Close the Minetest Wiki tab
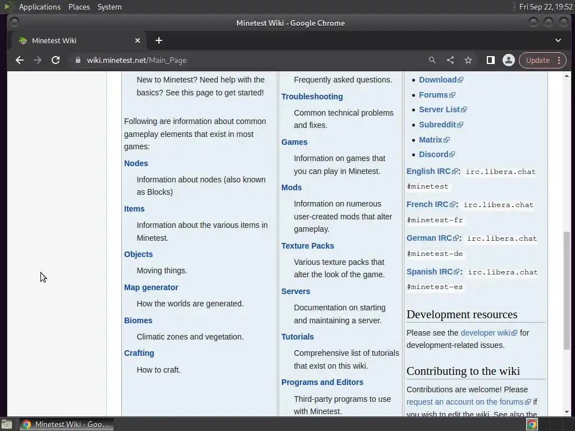The width and height of the screenshot is (575, 431). click(138, 40)
